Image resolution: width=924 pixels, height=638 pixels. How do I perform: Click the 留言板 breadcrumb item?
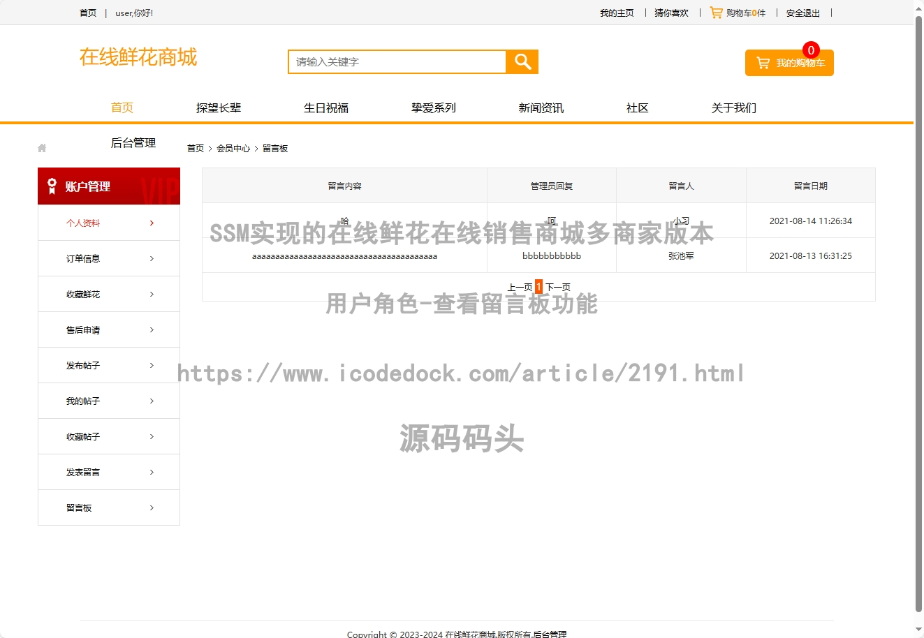(x=275, y=149)
